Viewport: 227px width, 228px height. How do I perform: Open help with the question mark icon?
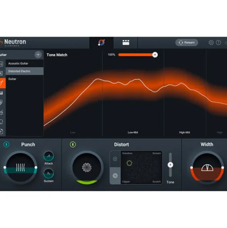[218, 42]
